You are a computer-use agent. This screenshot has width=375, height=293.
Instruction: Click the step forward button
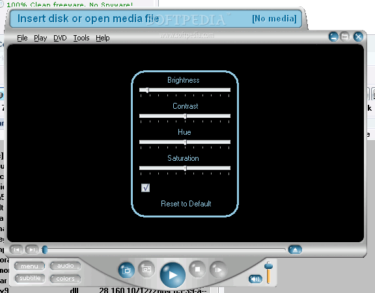tap(218, 270)
